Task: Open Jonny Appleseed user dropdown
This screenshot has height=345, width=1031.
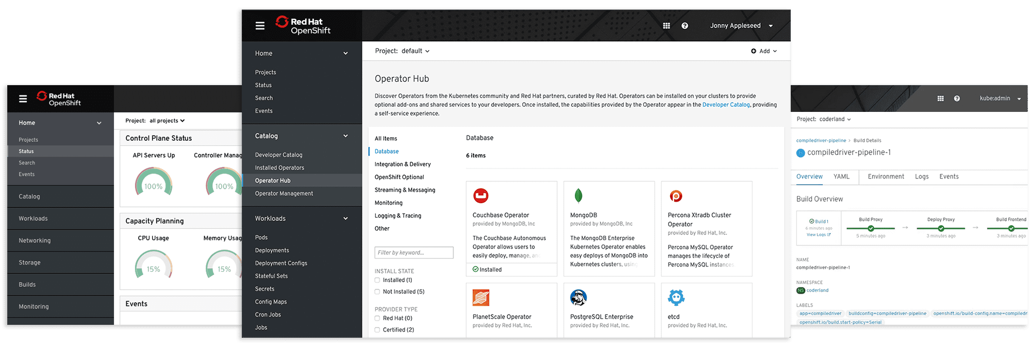Action: pos(741,26)
